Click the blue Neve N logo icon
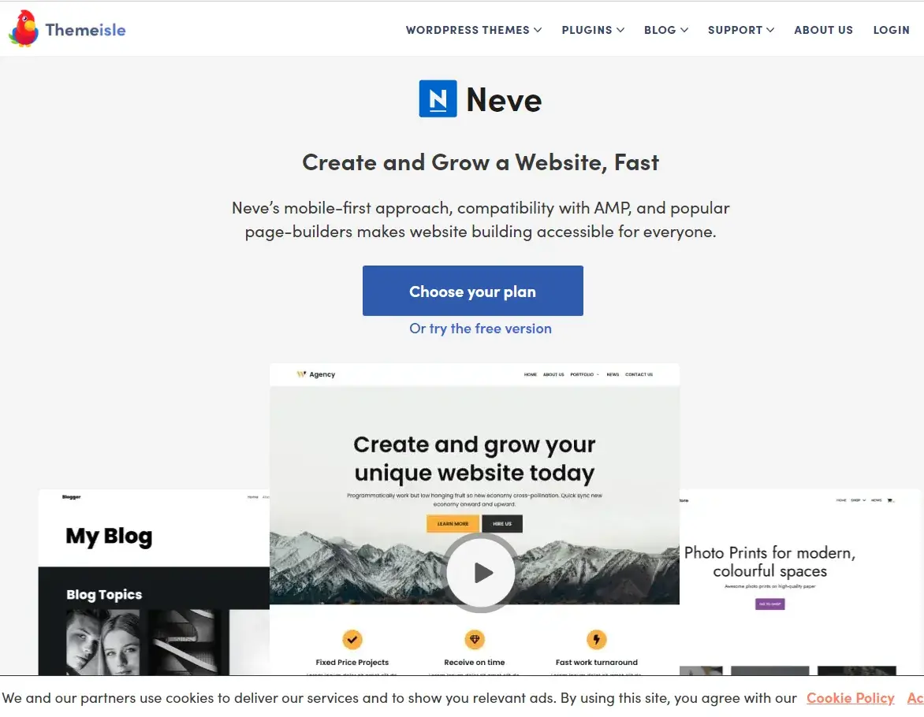 click(x=438, y=99)
